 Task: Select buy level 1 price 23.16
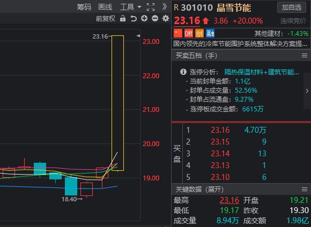(x=220, y=130)
